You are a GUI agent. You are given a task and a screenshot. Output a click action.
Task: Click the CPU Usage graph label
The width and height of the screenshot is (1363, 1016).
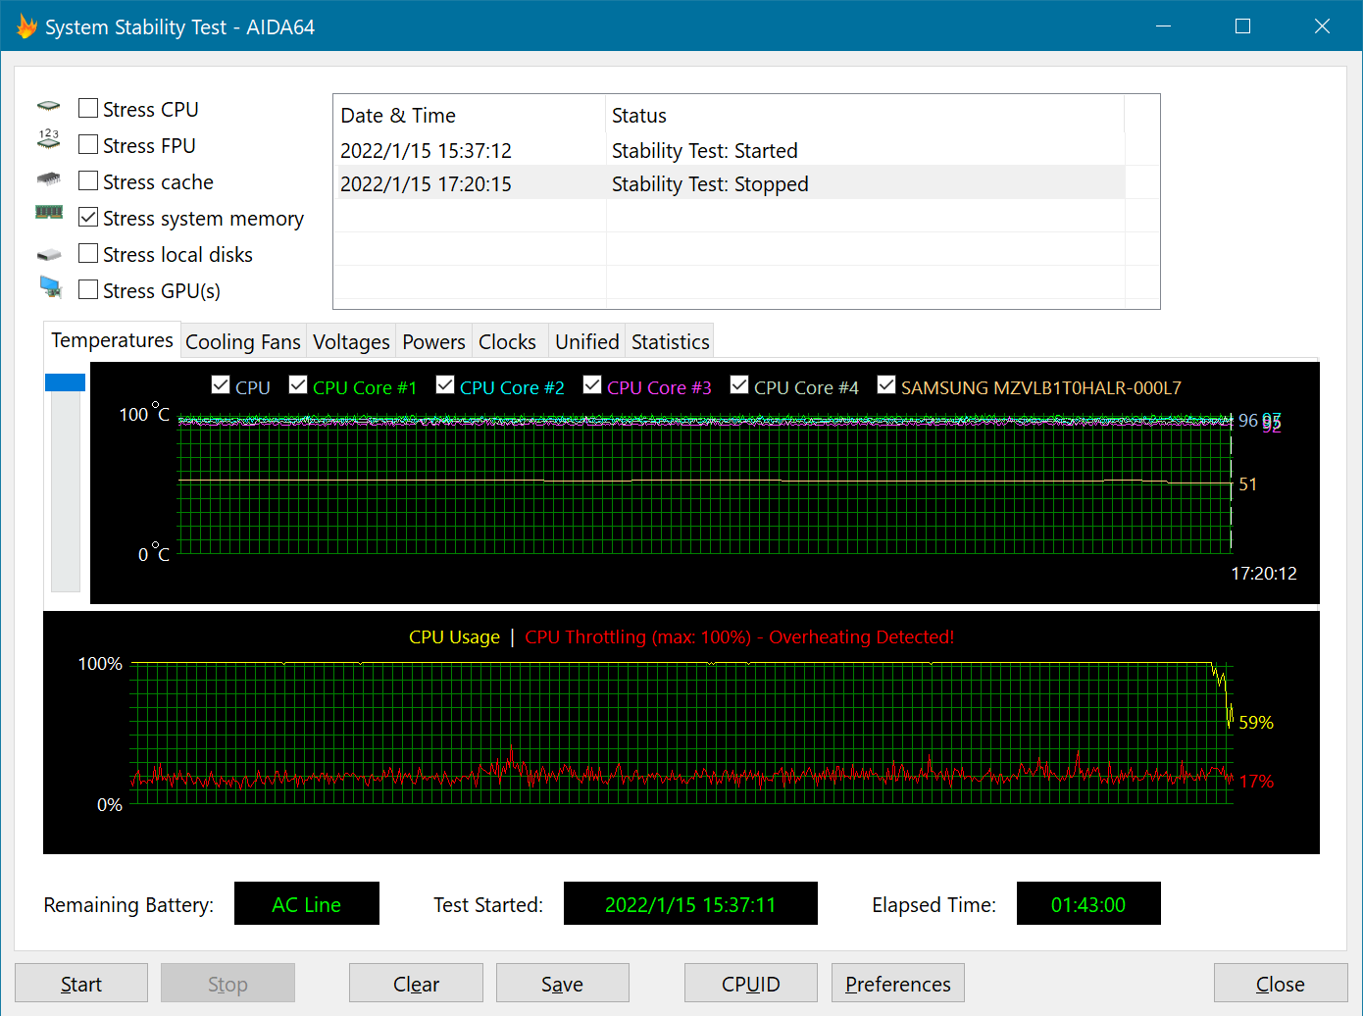click(x=454, y=636)
